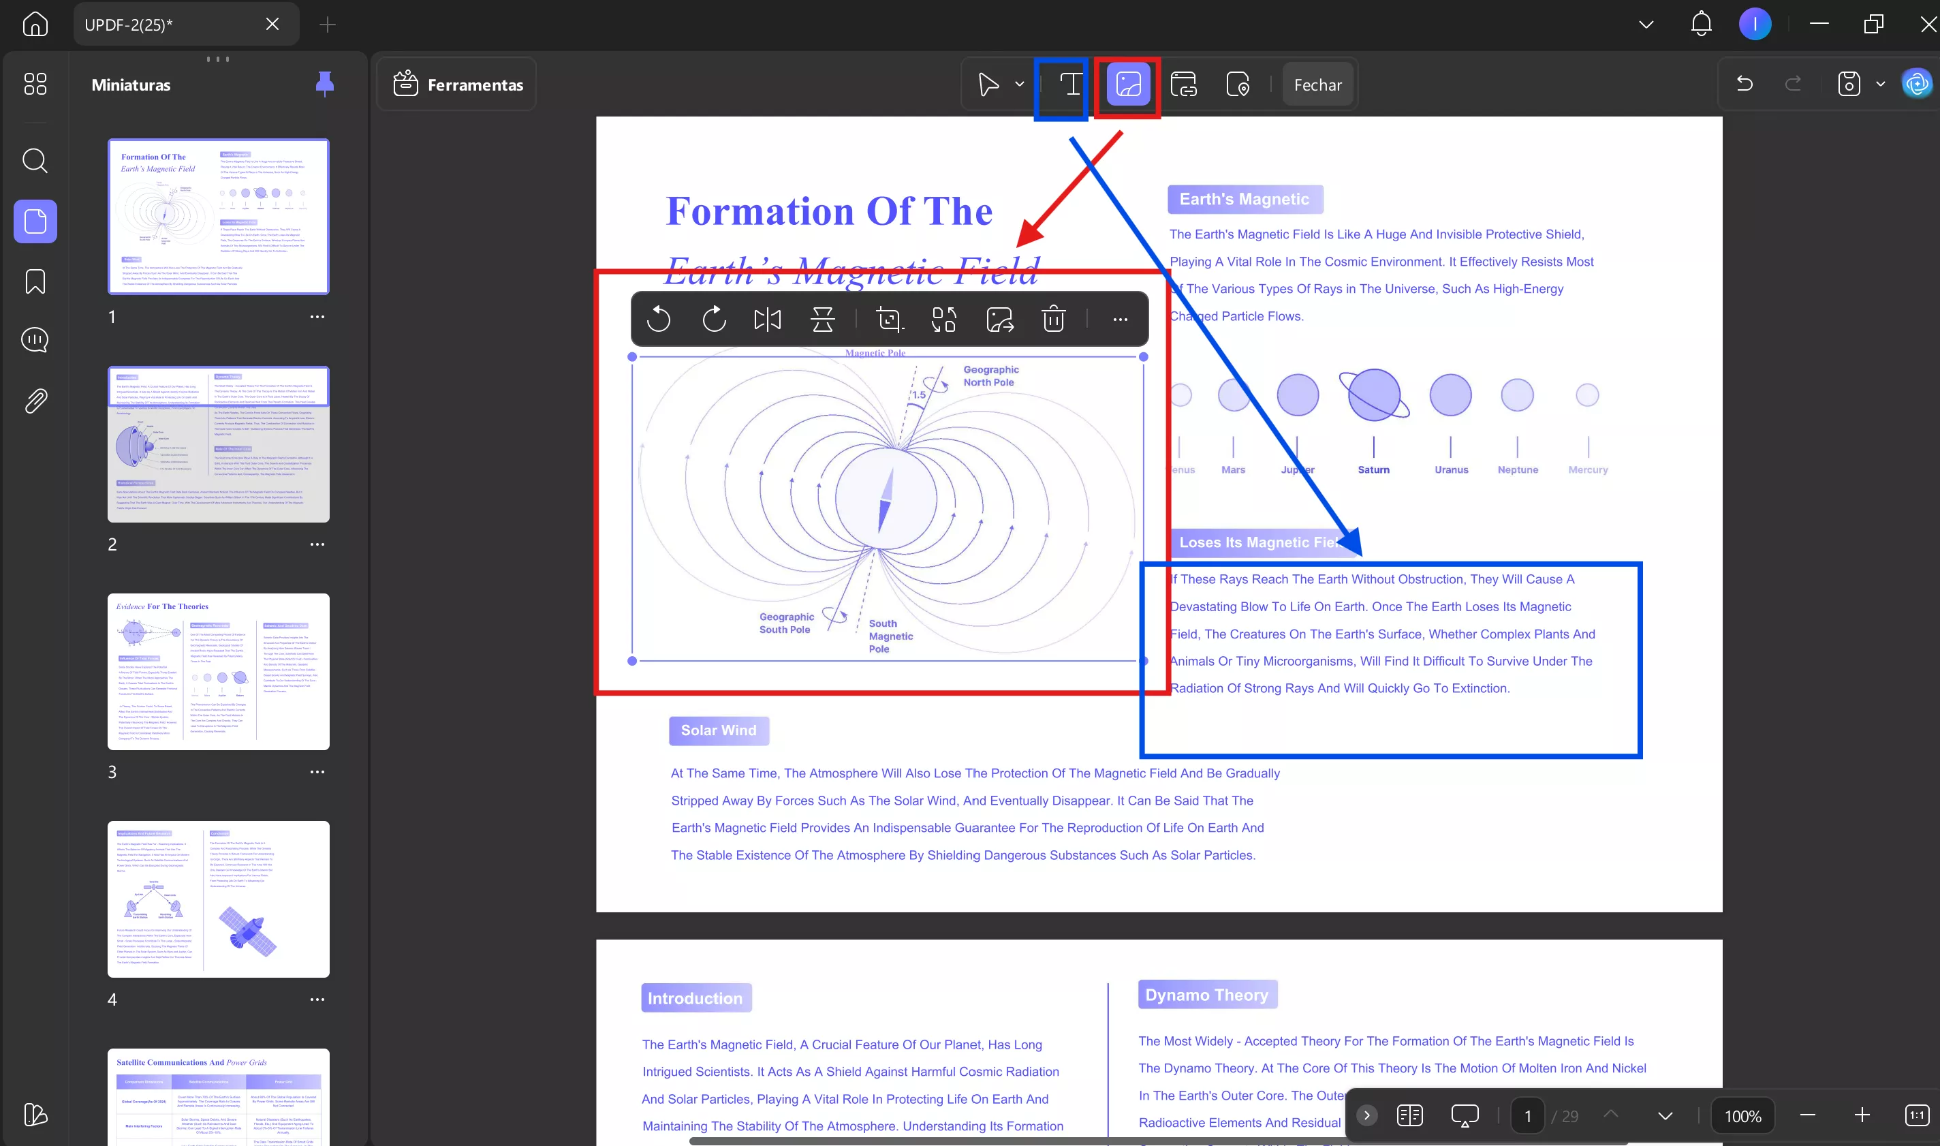This screenshot has width=1940, height=1146.
Task: Select the page location tool
Action: tap(1238, 84)
